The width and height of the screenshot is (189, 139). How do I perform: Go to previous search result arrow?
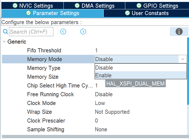click(x=63, y=32)
